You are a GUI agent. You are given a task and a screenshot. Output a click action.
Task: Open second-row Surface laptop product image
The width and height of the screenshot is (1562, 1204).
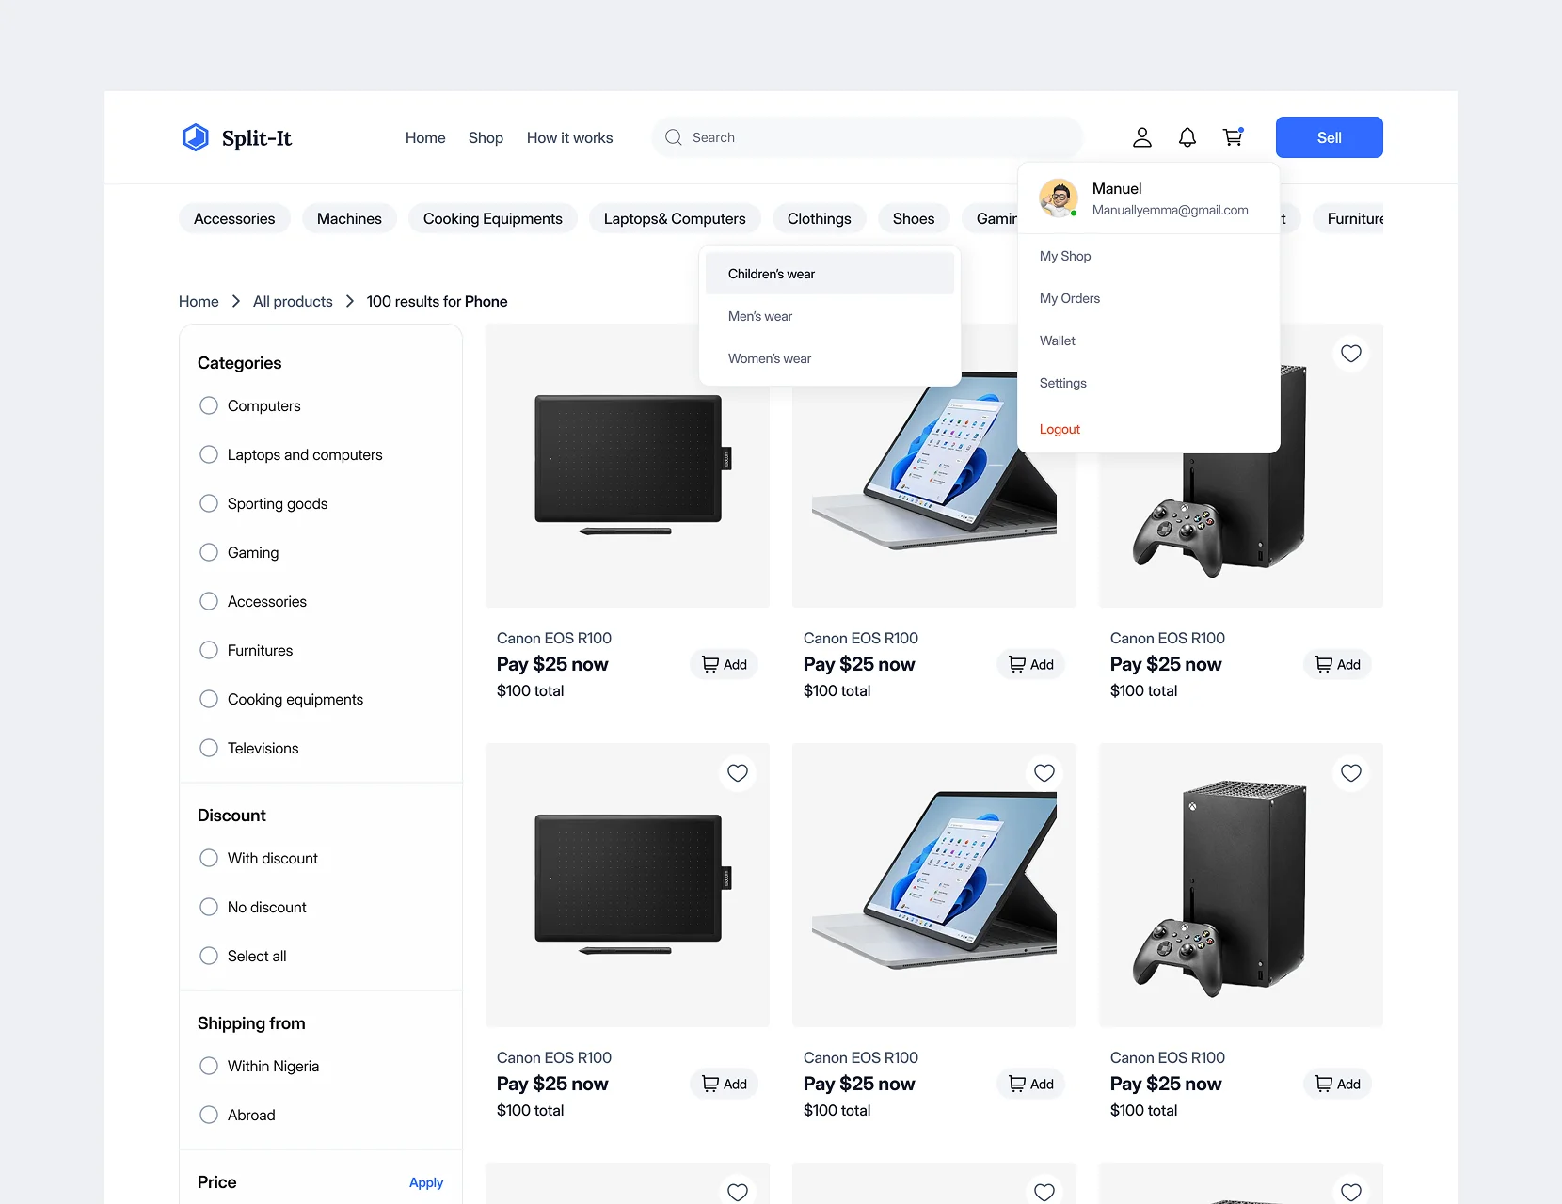click(x=934, y=885)
